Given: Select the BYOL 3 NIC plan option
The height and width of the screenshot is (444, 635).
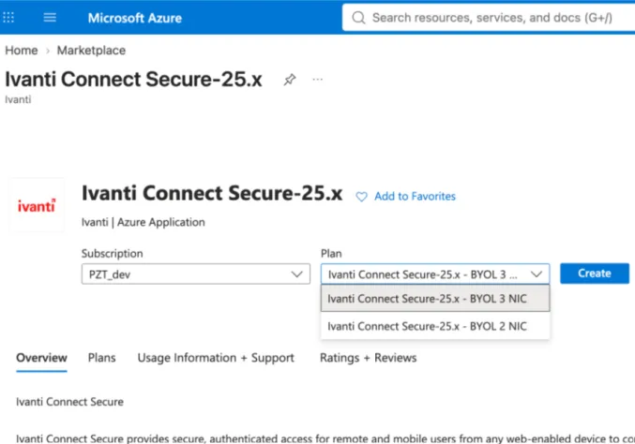Looking at the screenshot, I should coord(435,299).
